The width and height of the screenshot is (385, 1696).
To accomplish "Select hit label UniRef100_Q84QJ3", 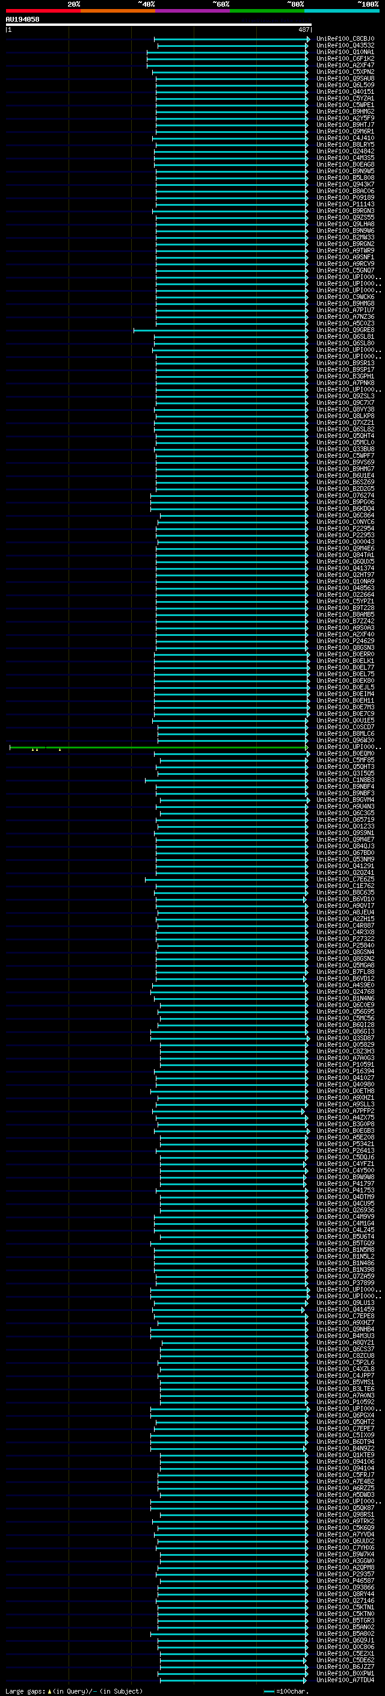I will 345,846.
